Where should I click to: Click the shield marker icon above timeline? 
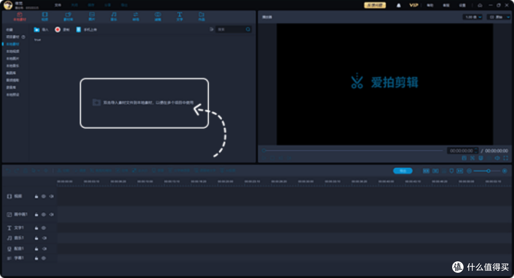[x=451, y=171]
